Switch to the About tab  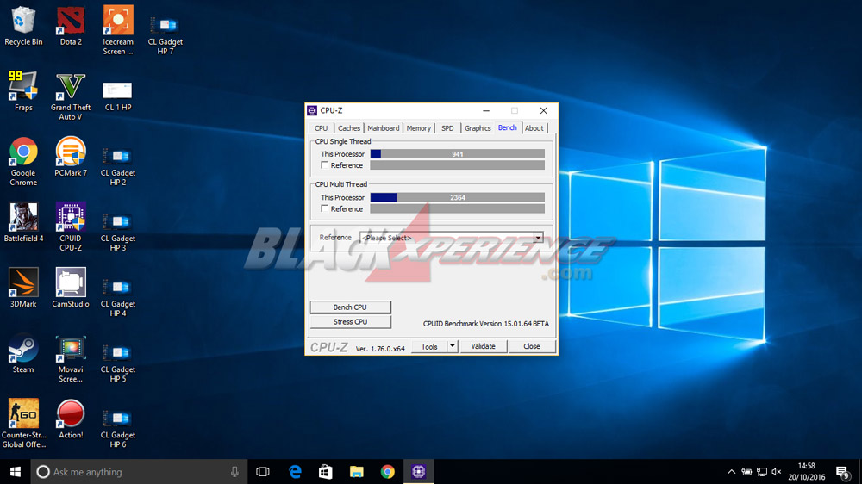534,128
